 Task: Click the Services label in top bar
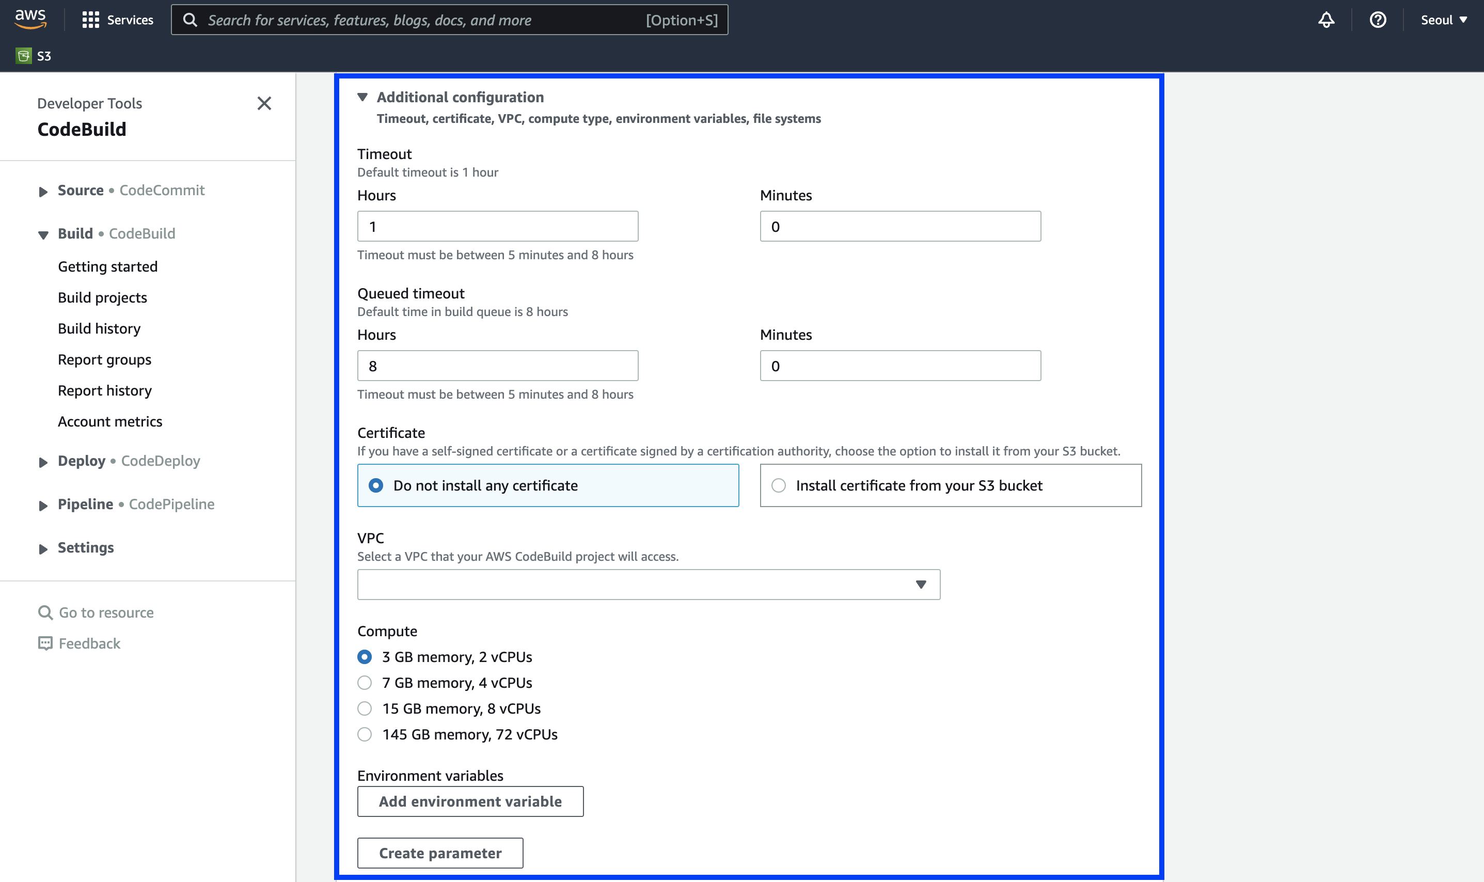tap(130, 20)
